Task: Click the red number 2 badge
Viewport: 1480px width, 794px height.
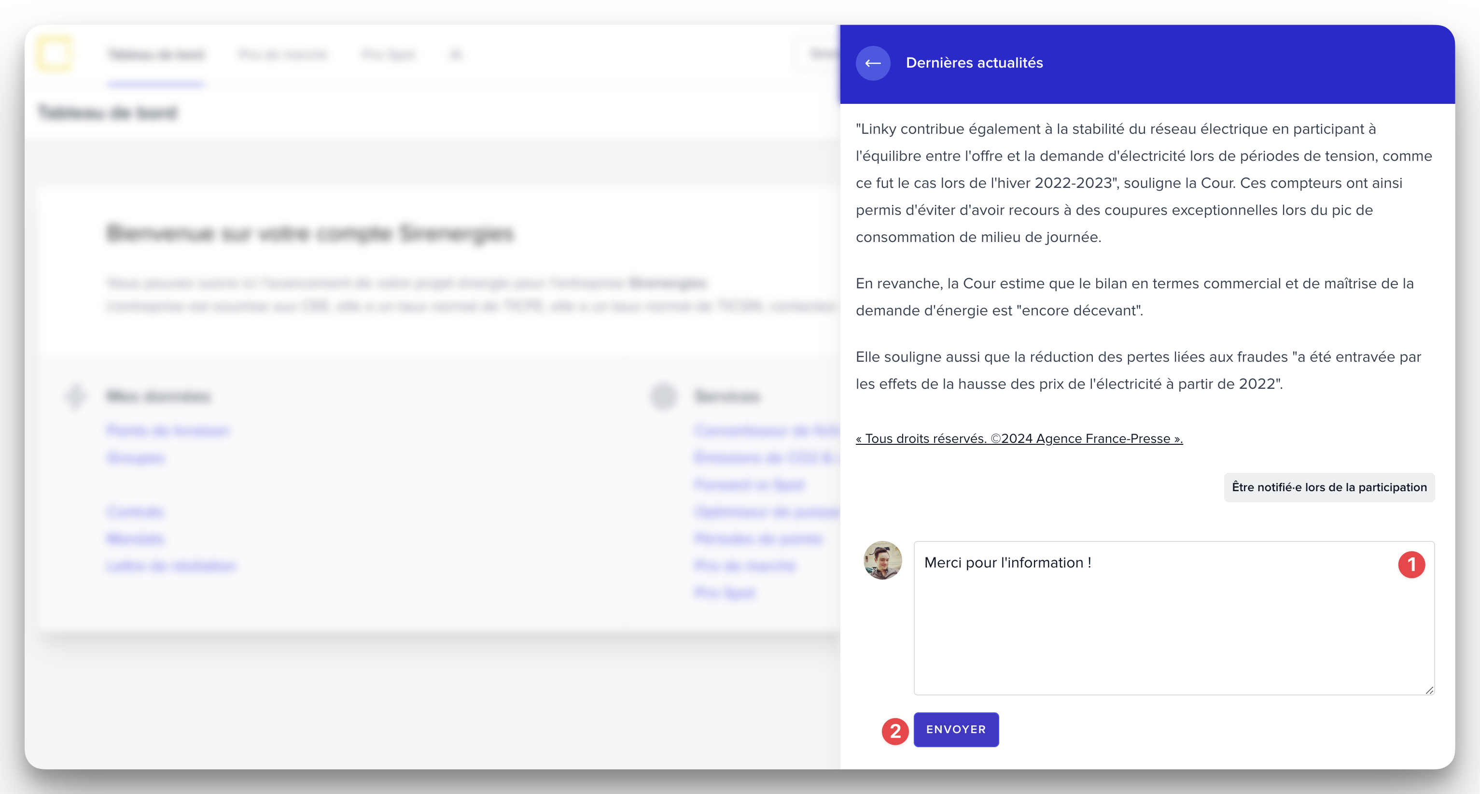Action: pos(895,731)
